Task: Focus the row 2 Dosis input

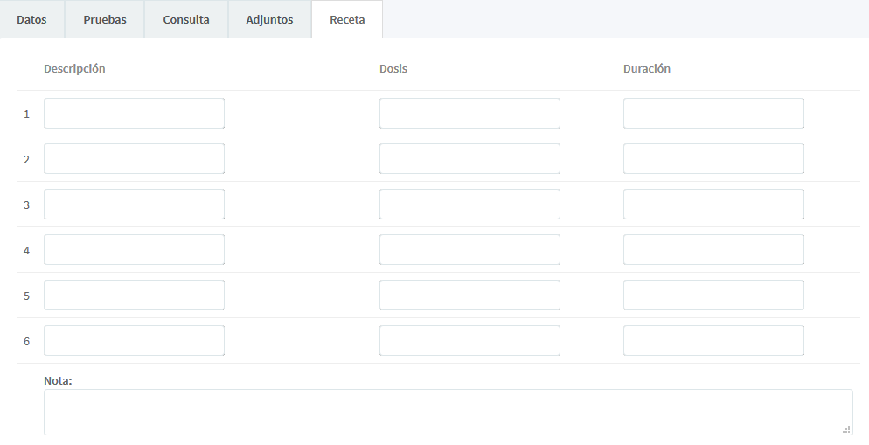Action: pyautogui.click(x=469, y=159)
